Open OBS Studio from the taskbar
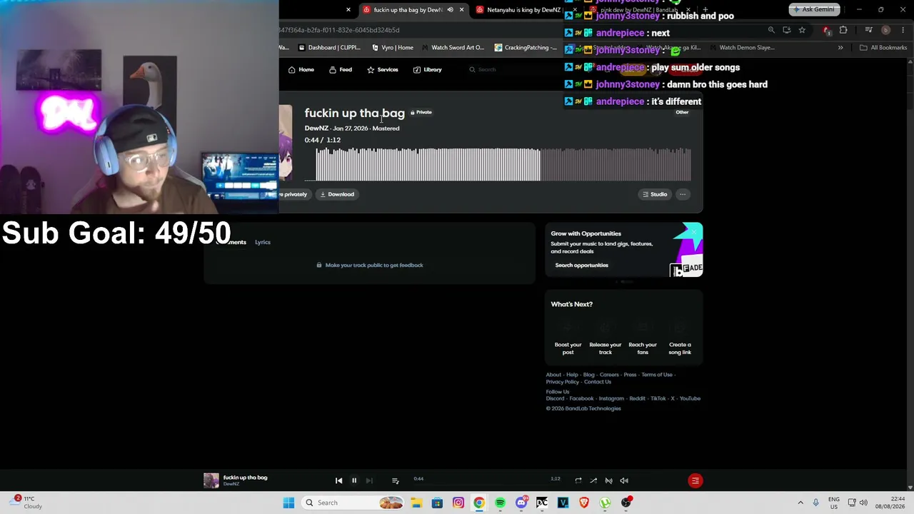 click(626, 503)
